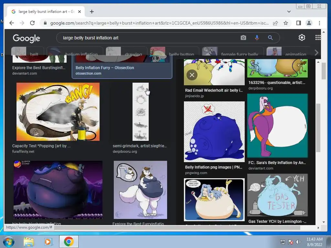
Task: Click the forward navigation arrow
Action: 22,23
